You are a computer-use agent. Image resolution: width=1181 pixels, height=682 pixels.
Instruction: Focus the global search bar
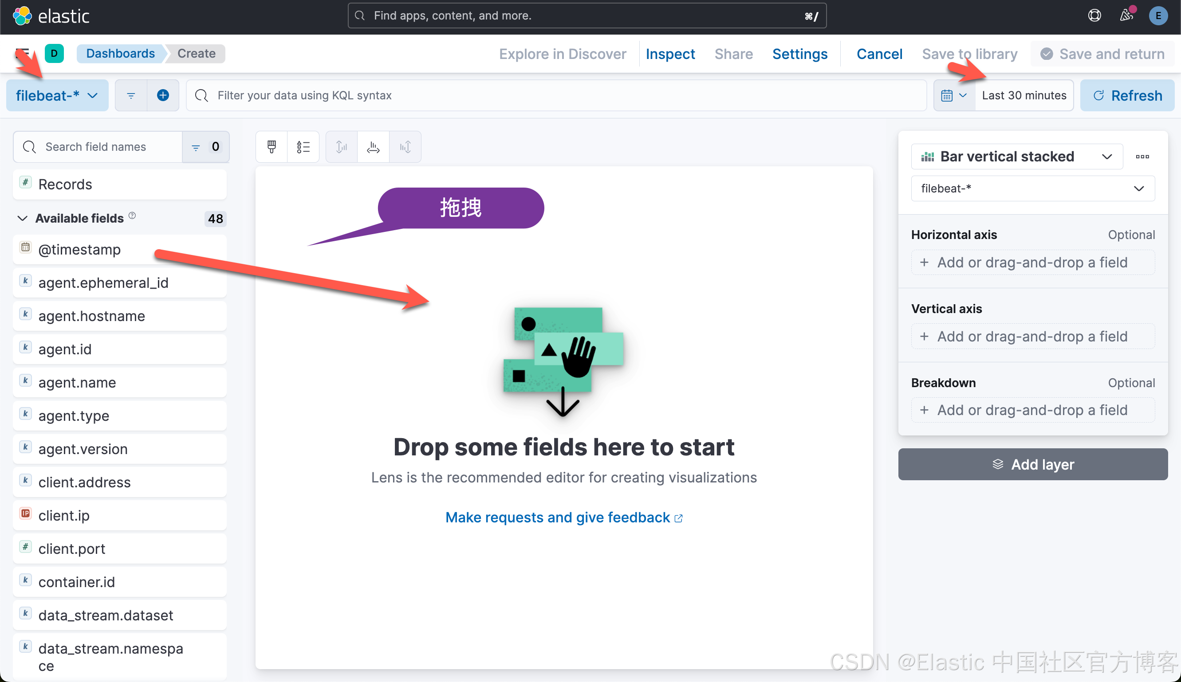(587, 16)
